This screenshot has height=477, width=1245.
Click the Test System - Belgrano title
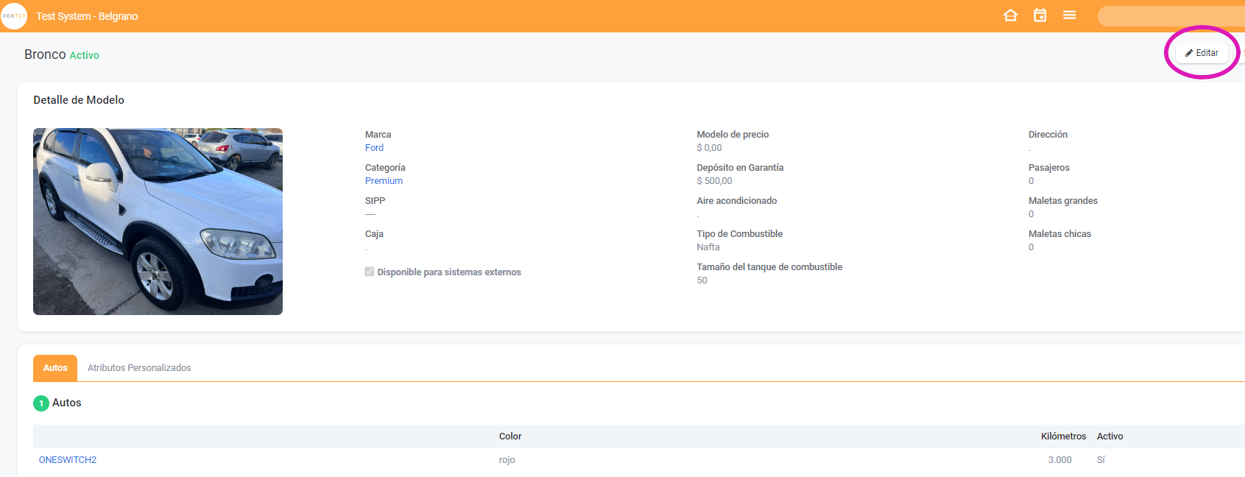(87, 16)
